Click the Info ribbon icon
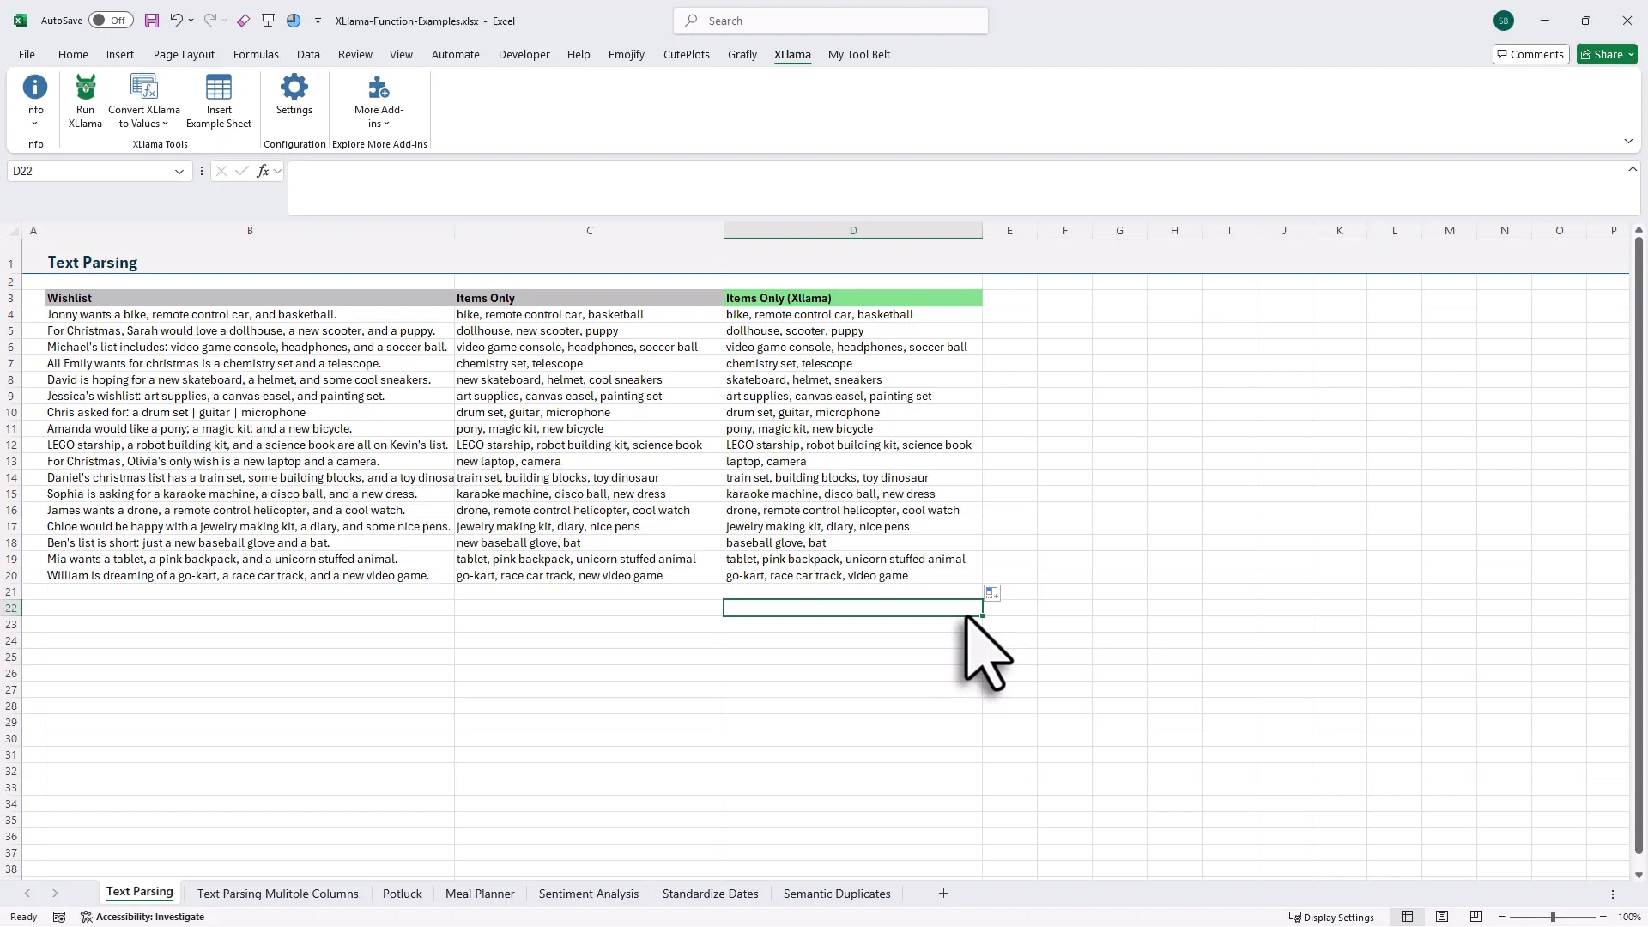This screenshot has height=927, width=1648. pos(34,88)
